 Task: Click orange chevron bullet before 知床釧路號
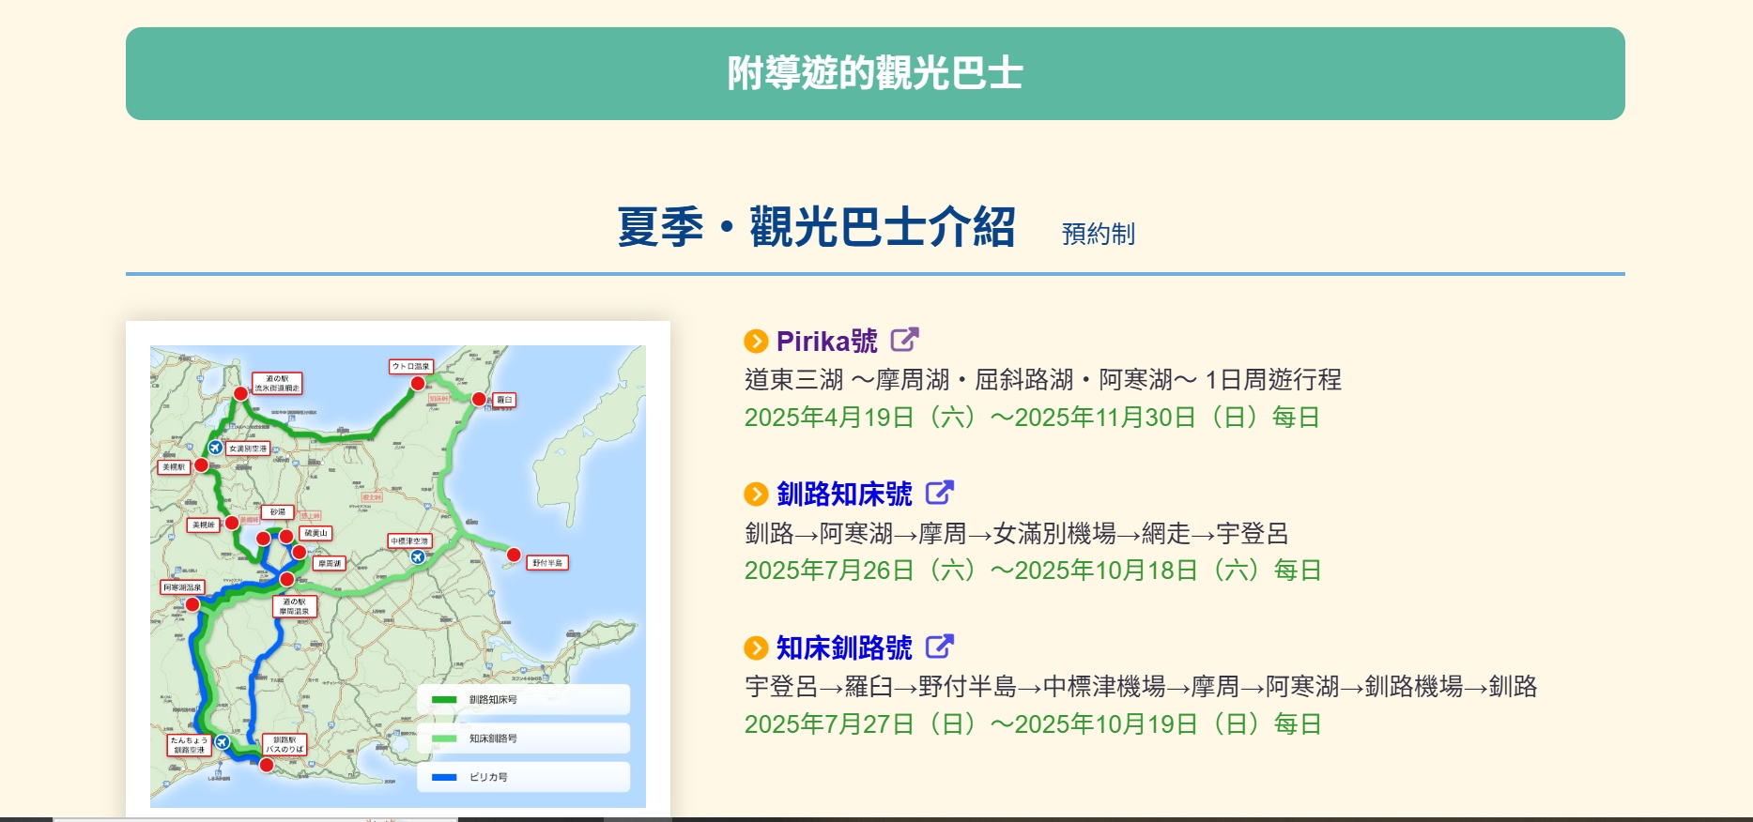tap(756, 648)
